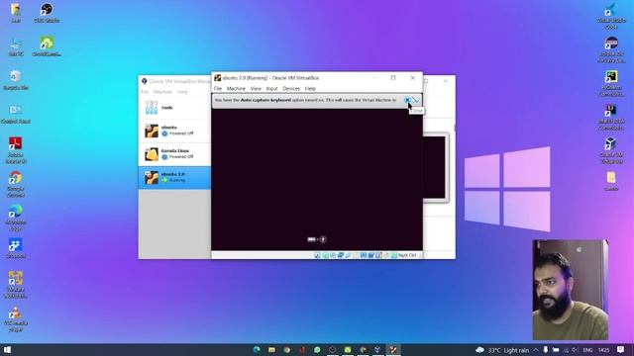
Task: Open the PyCharm desktop icon
Action: 611,83
